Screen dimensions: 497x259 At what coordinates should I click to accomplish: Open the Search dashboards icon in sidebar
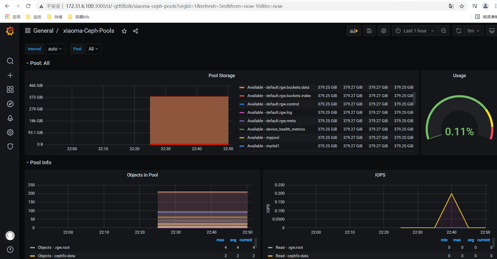(x=10, y=61)
